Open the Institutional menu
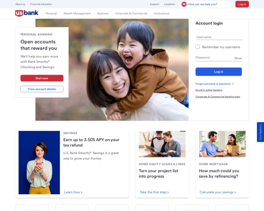Screen dimensions: 264x211 coord(161,14)
